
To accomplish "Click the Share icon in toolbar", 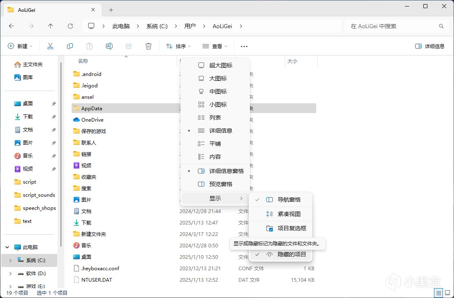I will tap(129, 46).
